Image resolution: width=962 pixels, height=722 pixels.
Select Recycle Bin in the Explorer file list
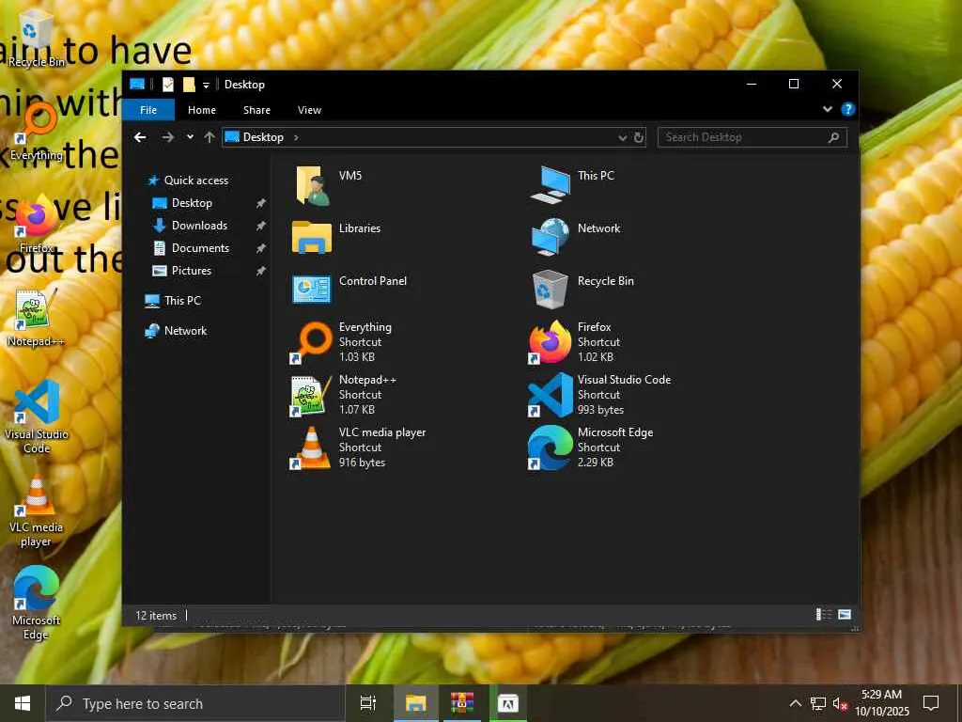pos(582,290)
